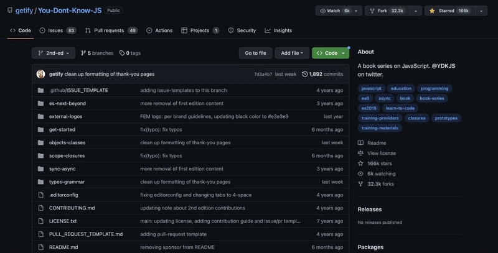The width and height of the screenshot is (498, 253).
Task: Select the javascript topic tag
Action: [x=371, y=88]
